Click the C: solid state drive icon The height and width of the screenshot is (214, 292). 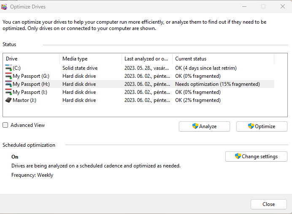[x=8, y=68]
